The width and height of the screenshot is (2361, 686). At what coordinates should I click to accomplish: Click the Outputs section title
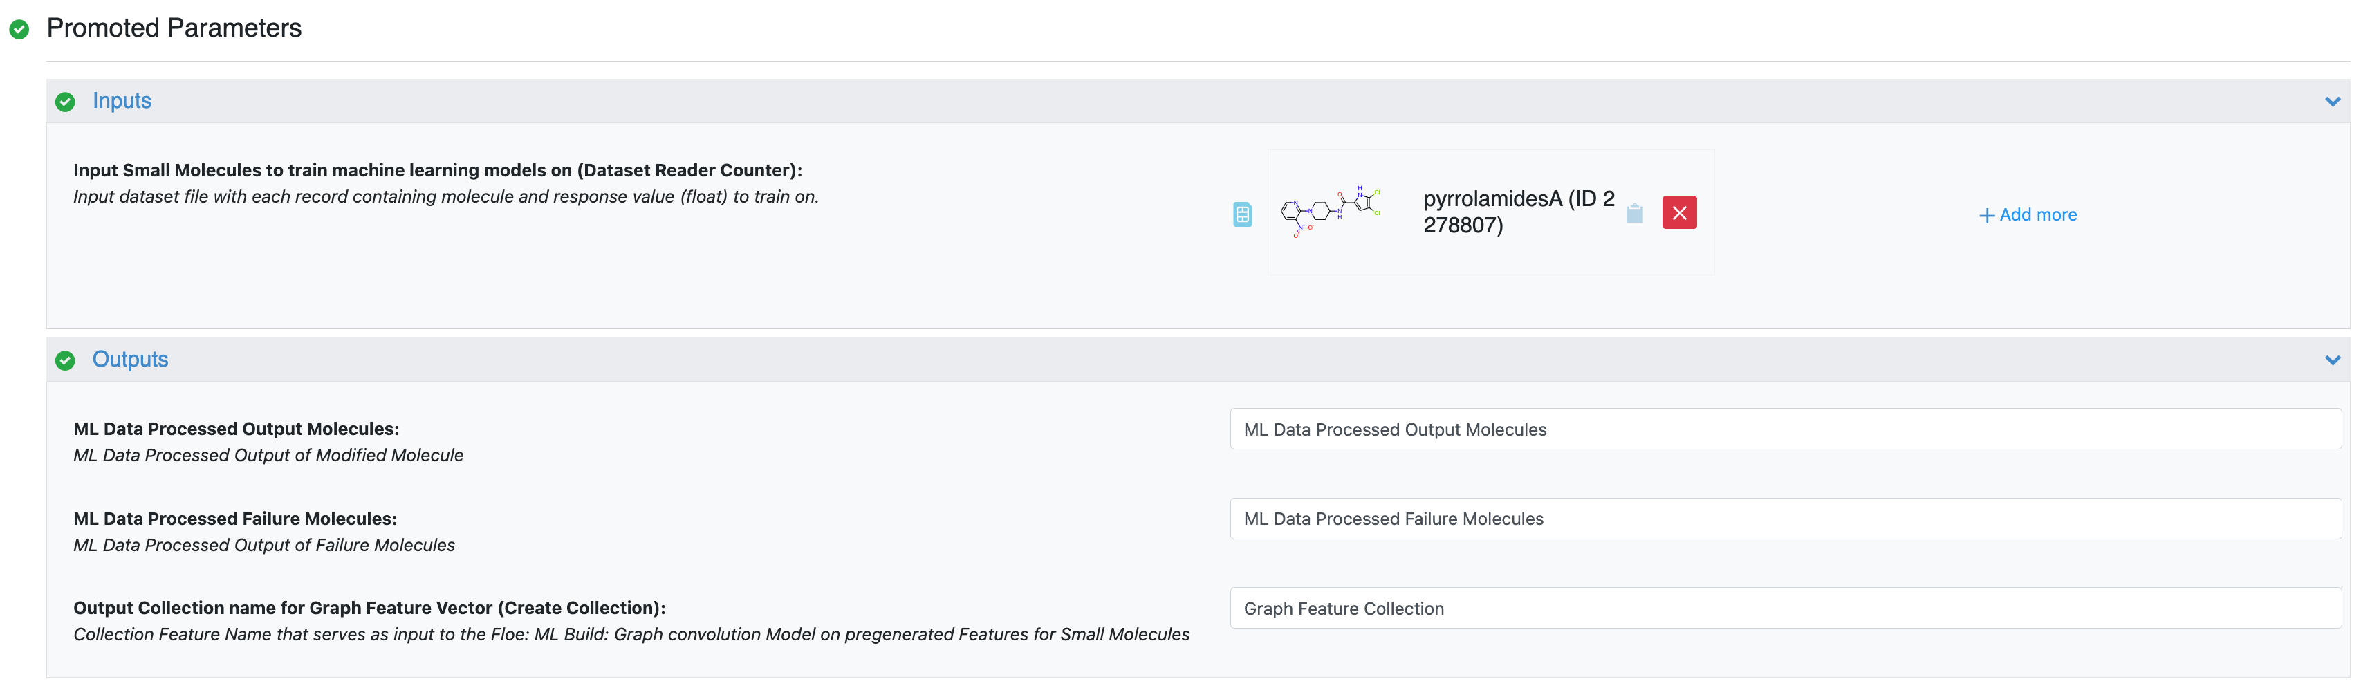point(130,359)
